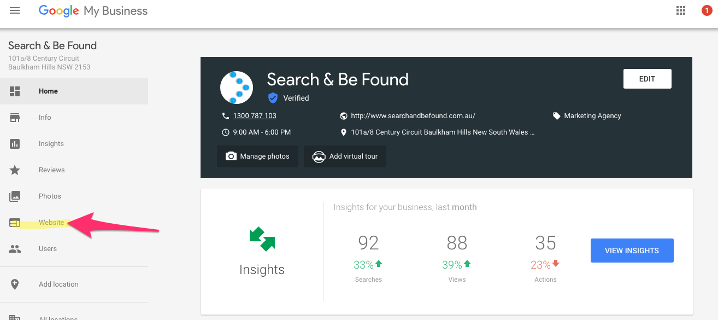Viewport: 718px width, 320px height.
Task: Open the Google apps grid launcher
Action: [680, 10]
